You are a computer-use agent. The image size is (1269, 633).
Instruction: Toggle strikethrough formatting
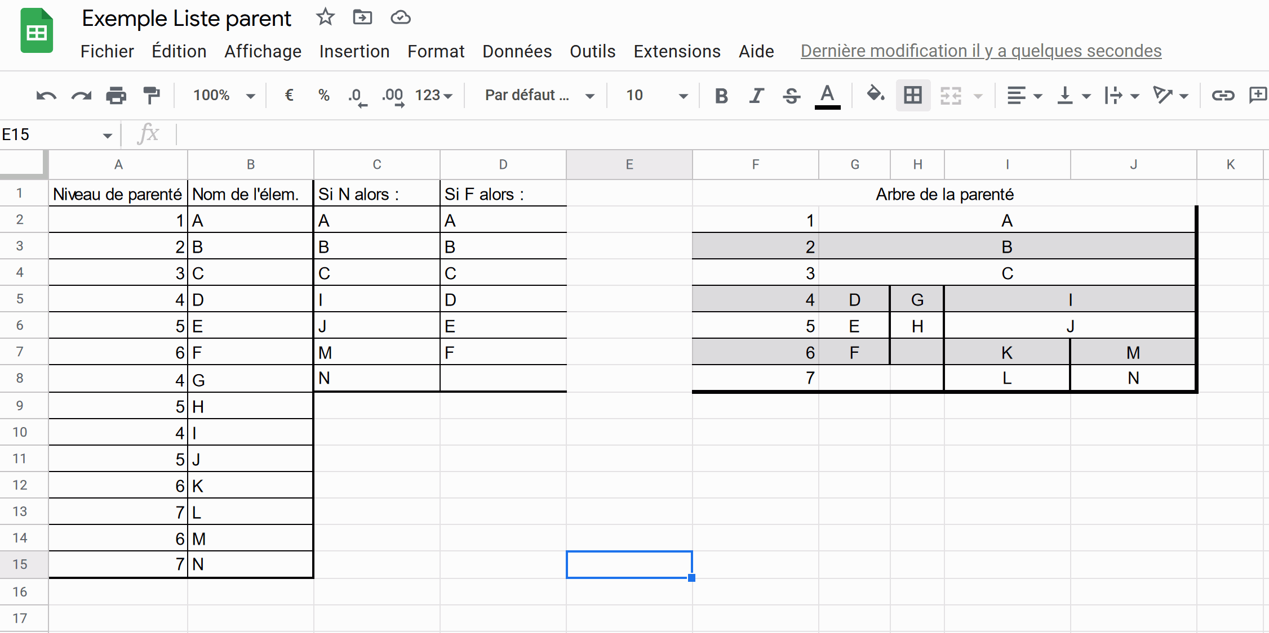[x=791, y=96]
